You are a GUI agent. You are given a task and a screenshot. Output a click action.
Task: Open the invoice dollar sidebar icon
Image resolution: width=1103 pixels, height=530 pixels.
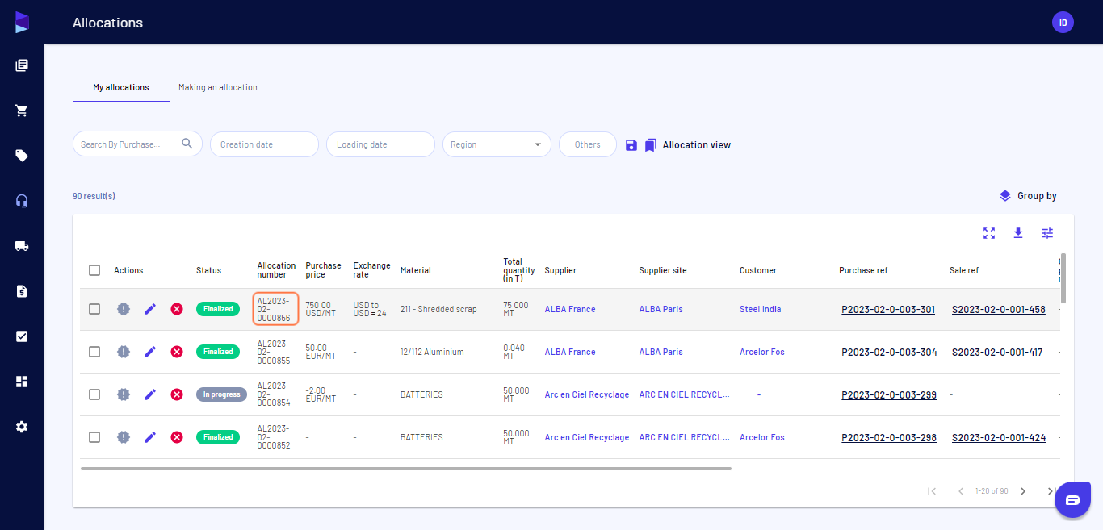pos(22,291)
